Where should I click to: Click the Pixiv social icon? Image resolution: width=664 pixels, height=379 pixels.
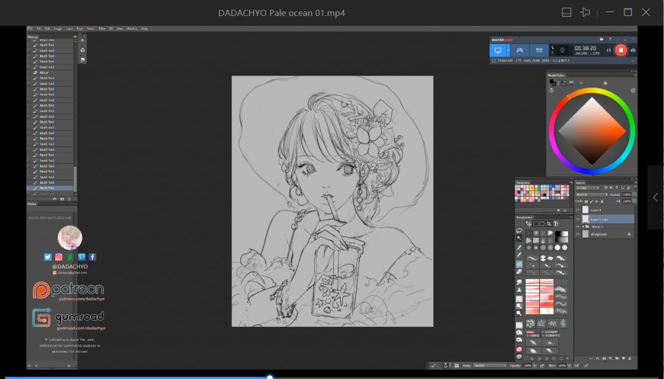pyautogui.click(x=81, y=257)
